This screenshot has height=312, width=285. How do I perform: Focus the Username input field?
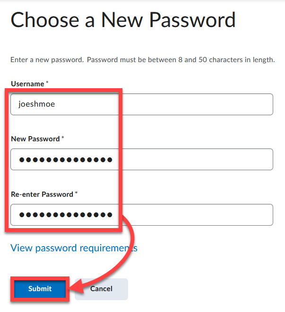tap(142, 104)
